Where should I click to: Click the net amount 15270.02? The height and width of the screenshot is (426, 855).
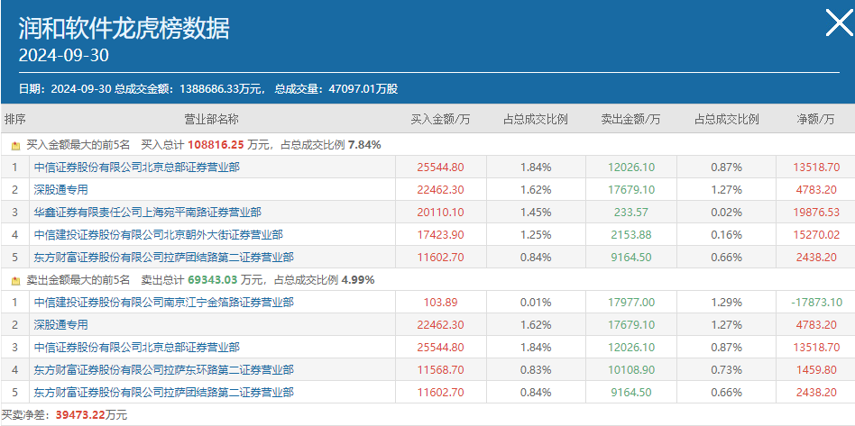(x=815, y=235)
